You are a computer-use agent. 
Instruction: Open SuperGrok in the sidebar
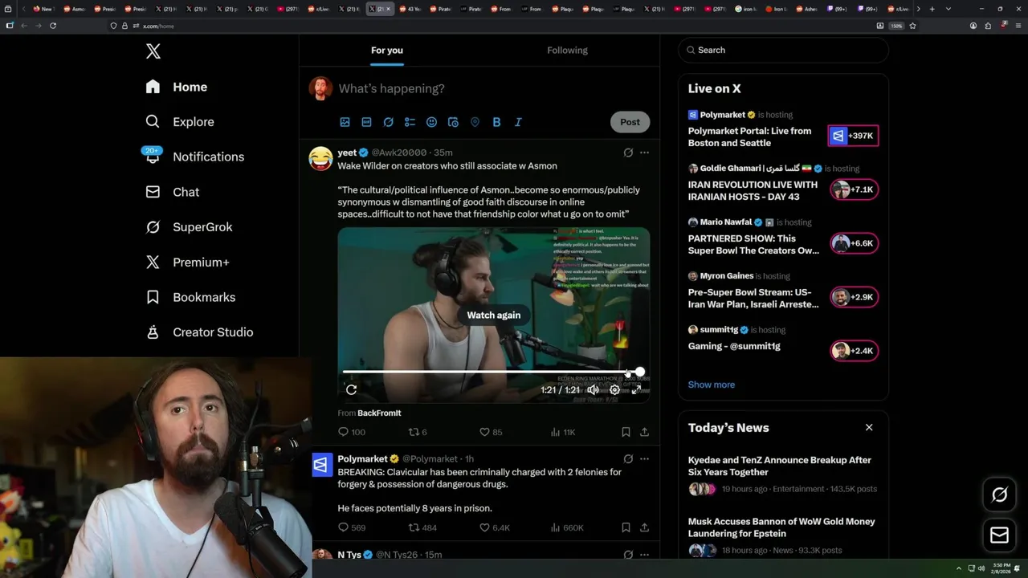[189, 227]
